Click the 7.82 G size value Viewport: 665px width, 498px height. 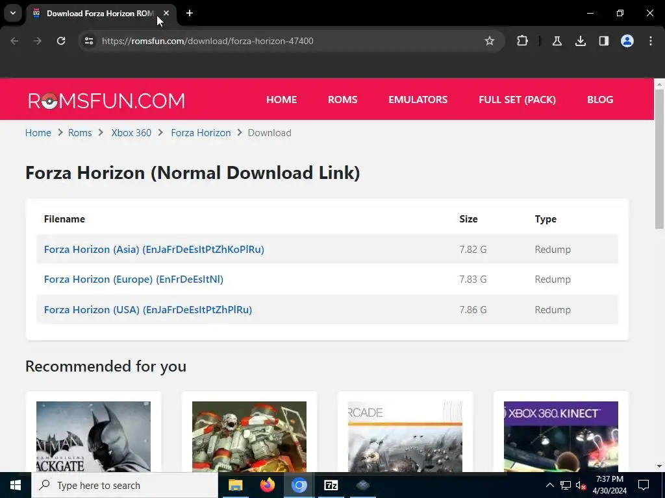tap(473, 250)
